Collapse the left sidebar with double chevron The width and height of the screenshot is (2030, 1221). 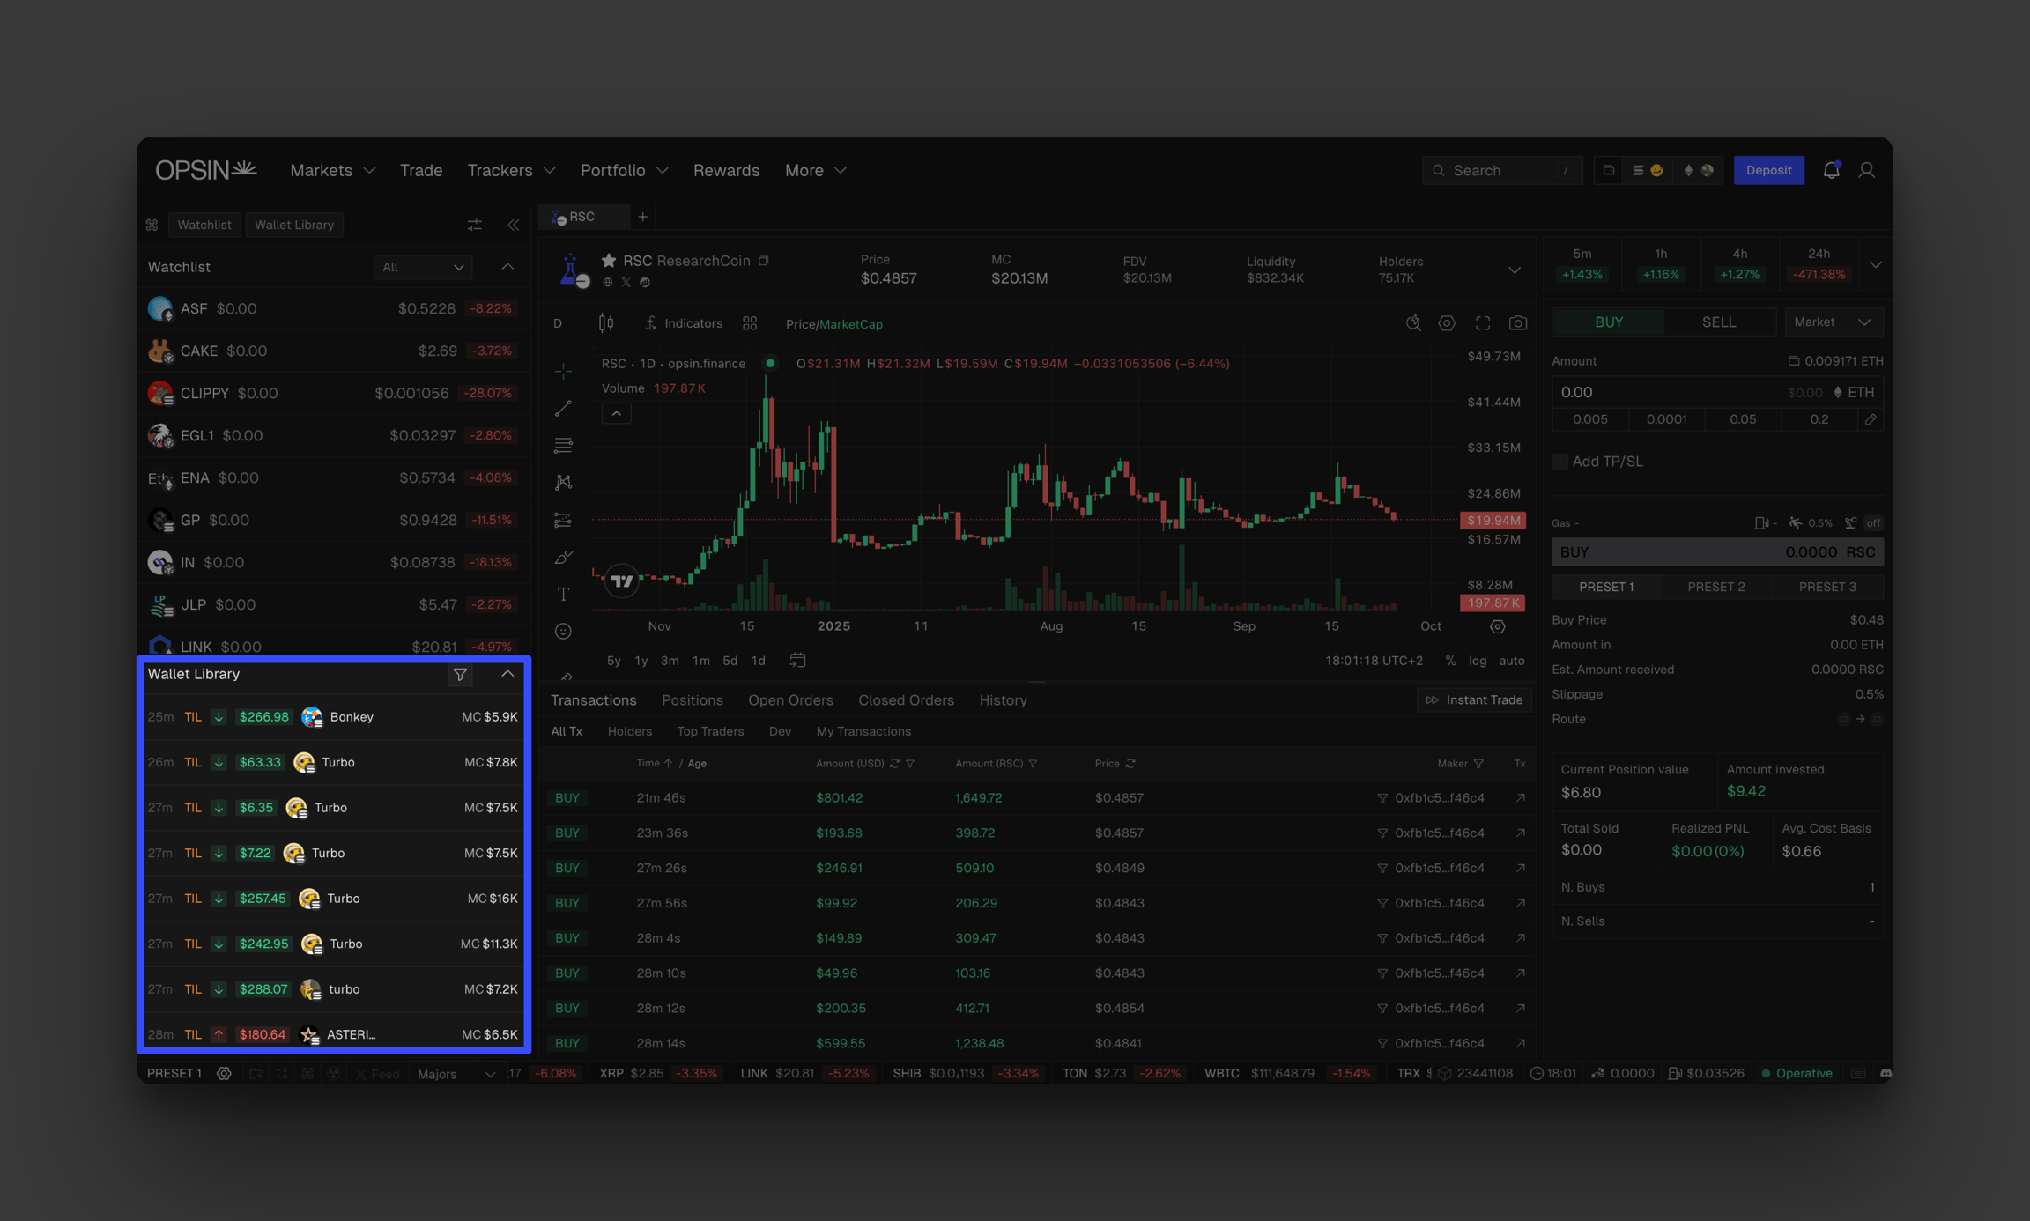[514, 225]
